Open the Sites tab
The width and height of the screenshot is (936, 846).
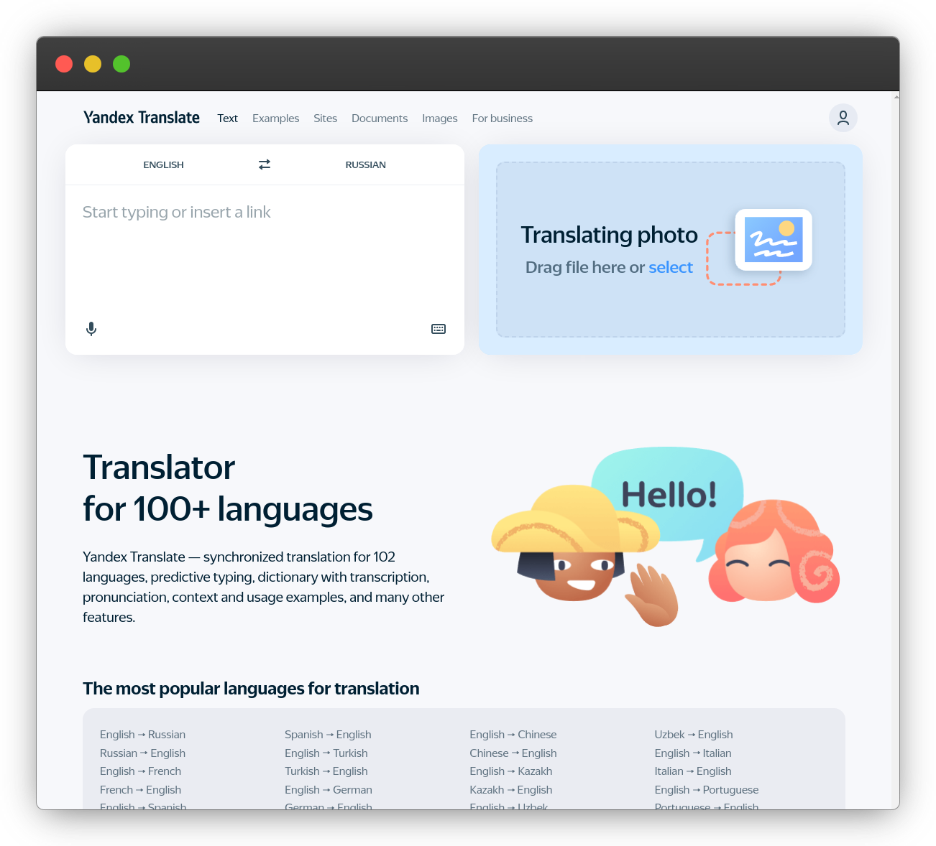coord(325,118)
